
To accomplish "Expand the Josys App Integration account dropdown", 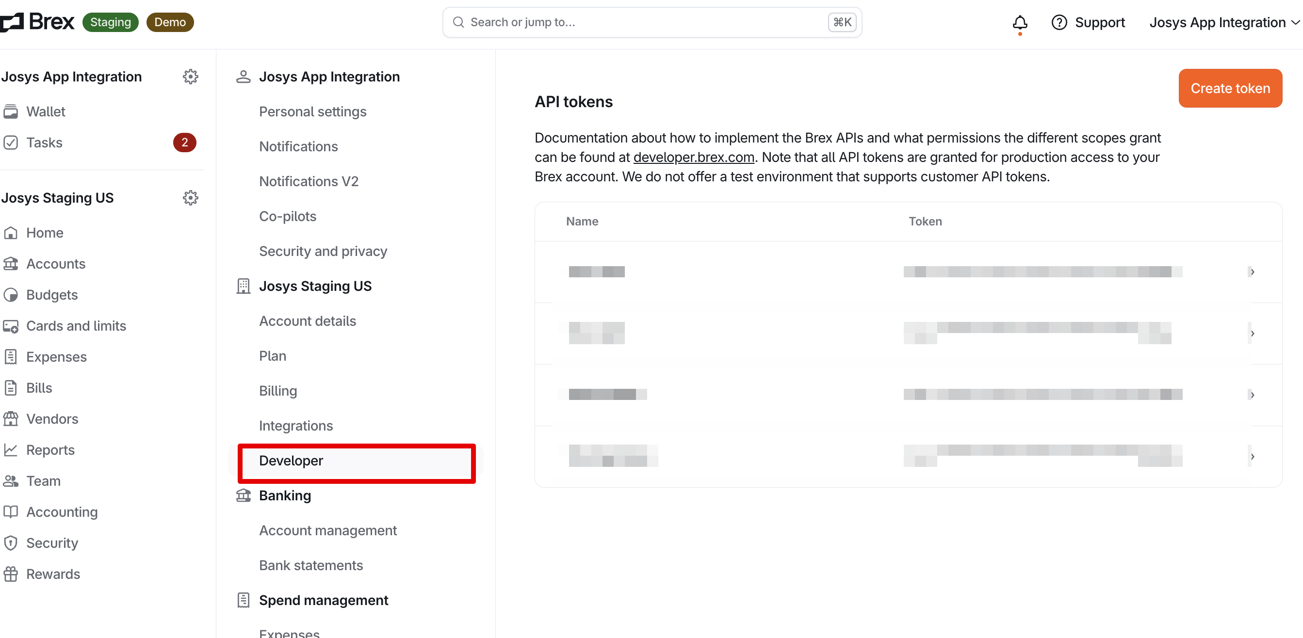I will pyautogui.click(x=1224, y=22).
